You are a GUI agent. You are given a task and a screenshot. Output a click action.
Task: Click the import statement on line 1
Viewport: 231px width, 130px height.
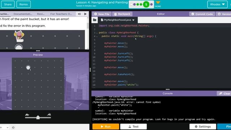coord(124,26)
